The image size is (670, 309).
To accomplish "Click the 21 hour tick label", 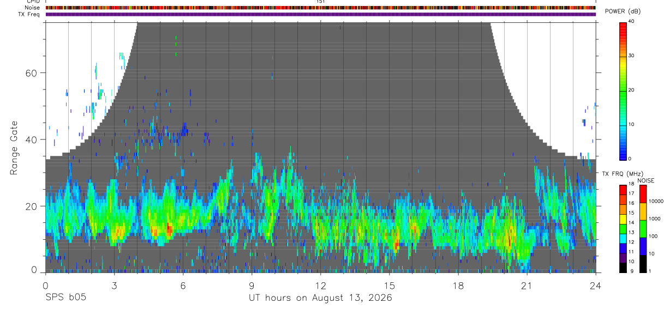I will (527, 285).
